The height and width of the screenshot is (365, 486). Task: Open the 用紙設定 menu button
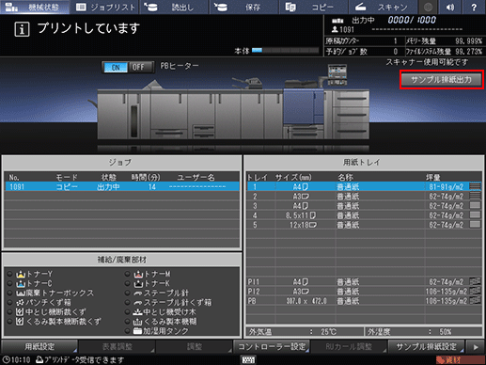click(39, 347)
